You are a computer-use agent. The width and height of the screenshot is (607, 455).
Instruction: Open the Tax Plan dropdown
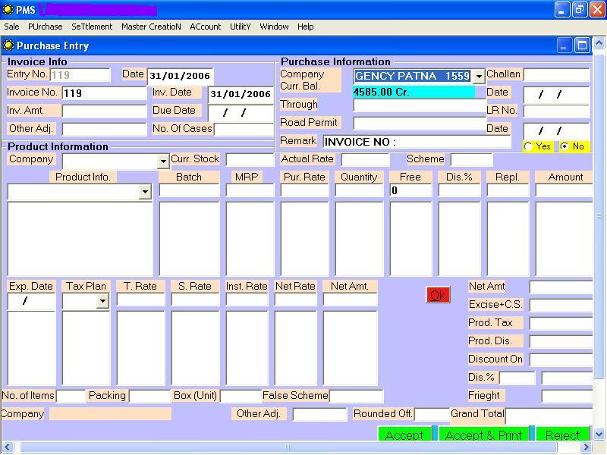(102, 302)
